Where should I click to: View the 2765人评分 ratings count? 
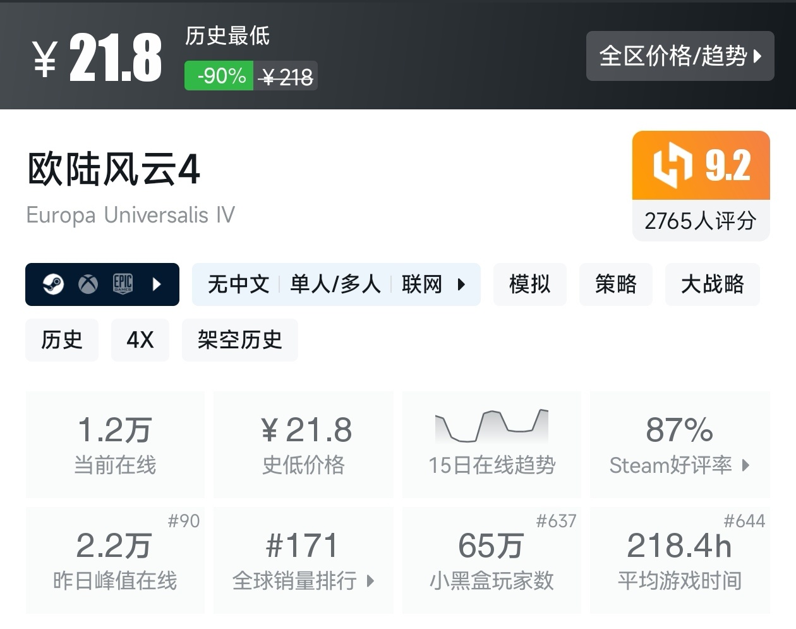click(x=701, y=221)
